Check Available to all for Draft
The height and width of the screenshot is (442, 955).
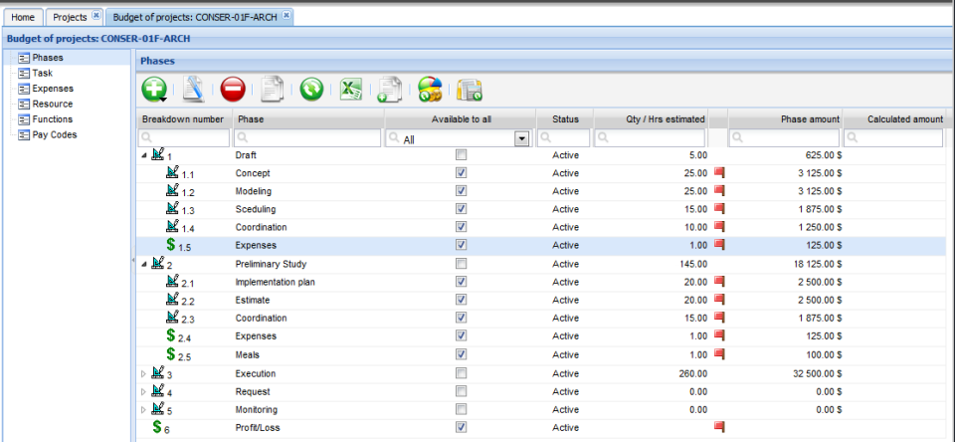pos(461,155)
